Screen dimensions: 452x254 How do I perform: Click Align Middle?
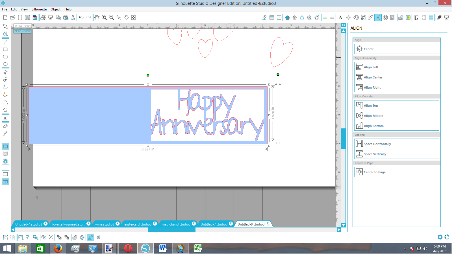(x=397, y=115)
